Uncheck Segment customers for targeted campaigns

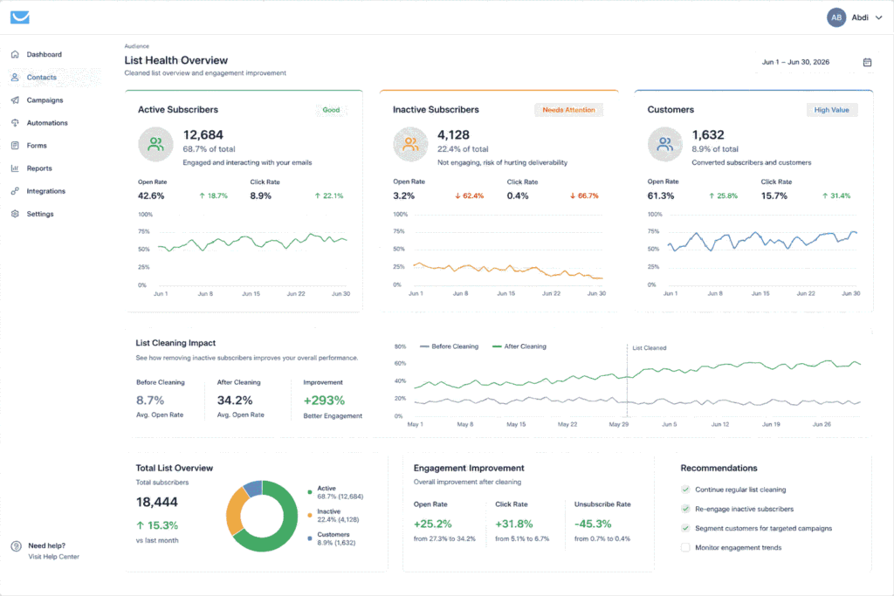pos(685,528)
